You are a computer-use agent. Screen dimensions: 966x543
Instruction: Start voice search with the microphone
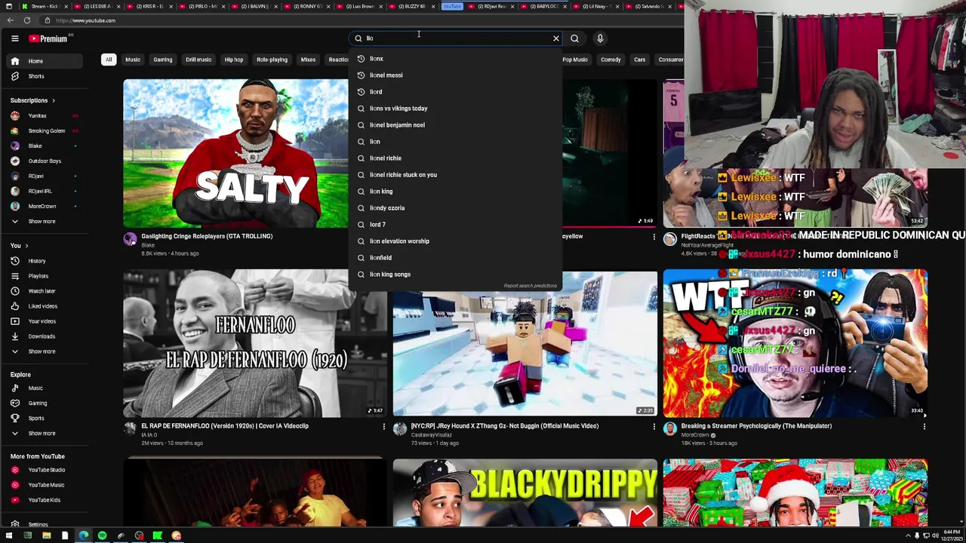(600, 38)
